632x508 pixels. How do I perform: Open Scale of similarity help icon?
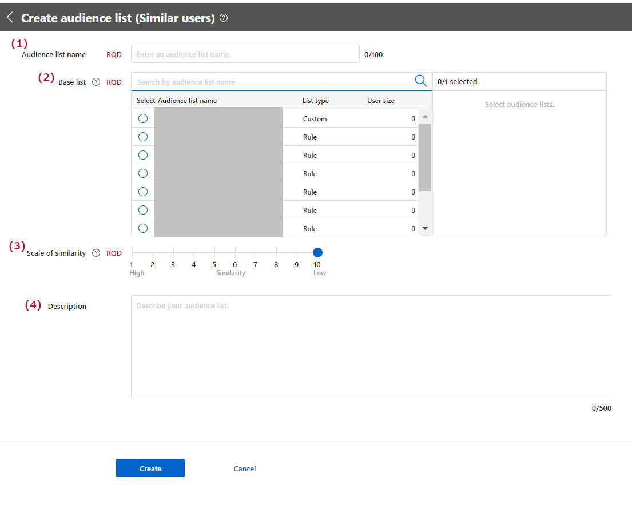pyautogui.click(x=96, y=253)
